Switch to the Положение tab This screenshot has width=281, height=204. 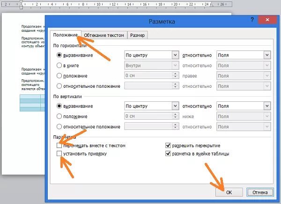[66, 35]
